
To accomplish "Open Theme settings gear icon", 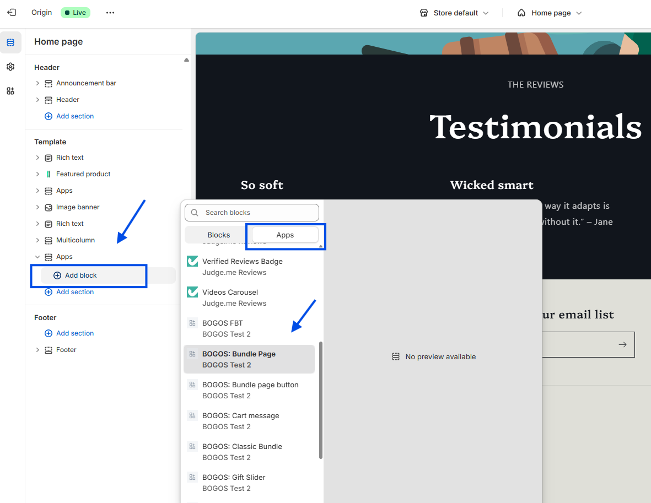I will tap(11, 67).
